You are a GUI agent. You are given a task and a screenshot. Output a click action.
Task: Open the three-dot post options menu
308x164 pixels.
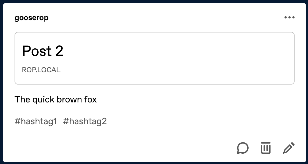289,18
